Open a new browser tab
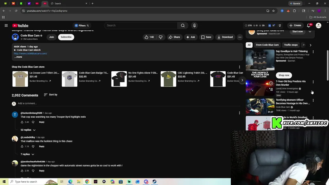This screenshot has height=185, width=329. pos(93,4)
